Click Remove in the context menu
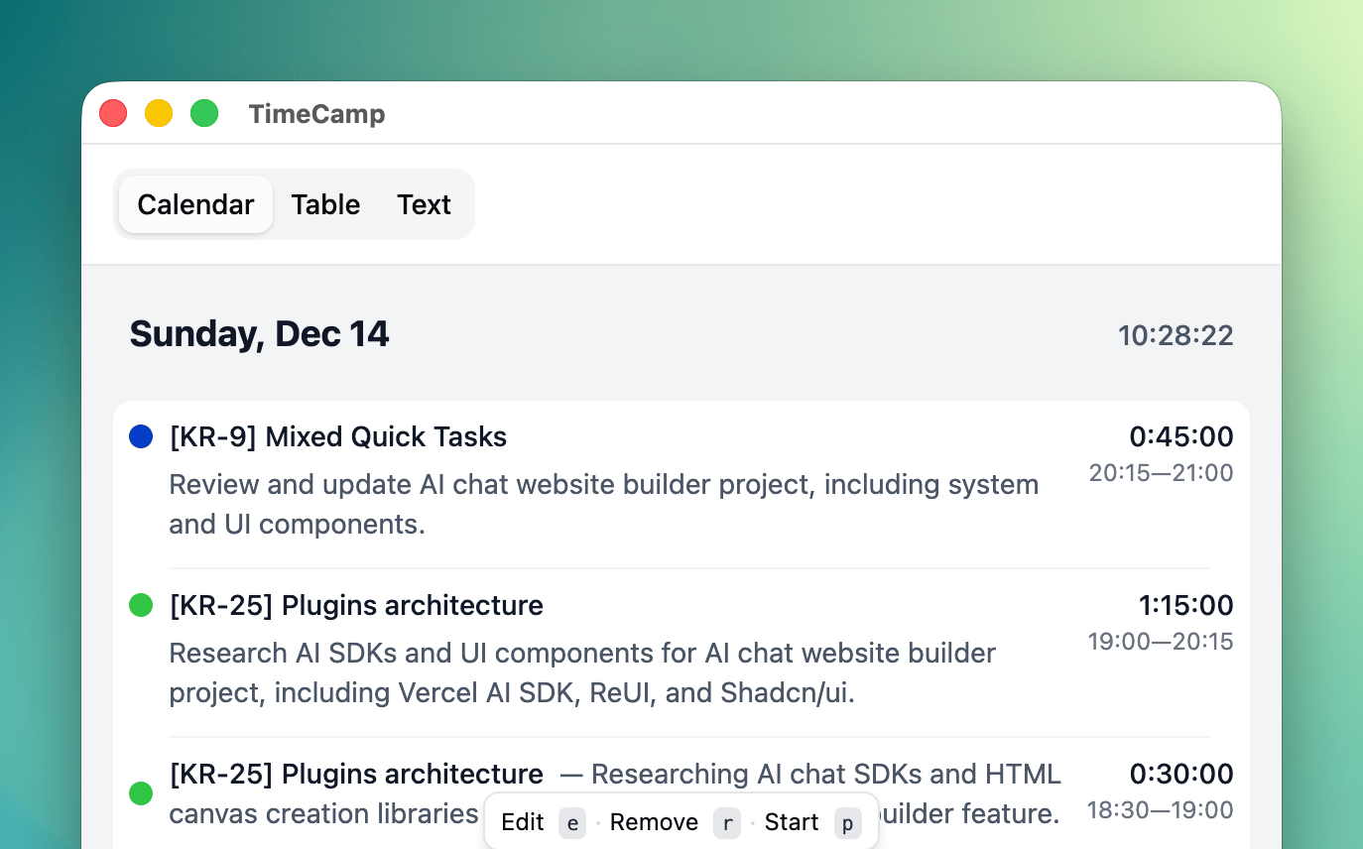Viewport: 1363px width, 849px height. (x=654, y=822)
